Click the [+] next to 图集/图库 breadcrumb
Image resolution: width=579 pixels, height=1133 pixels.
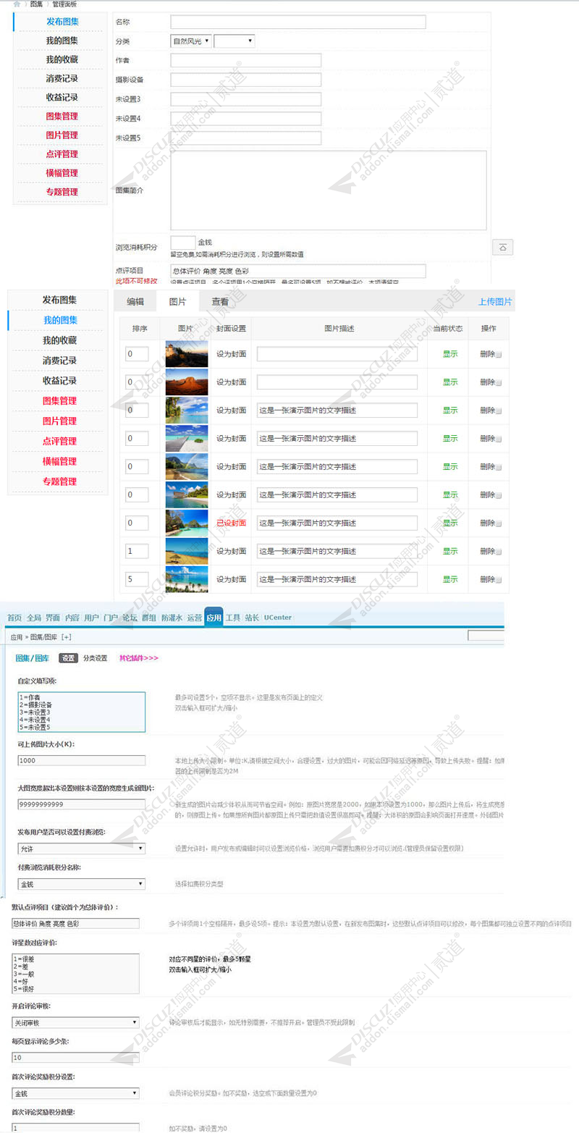pos(66,637)
